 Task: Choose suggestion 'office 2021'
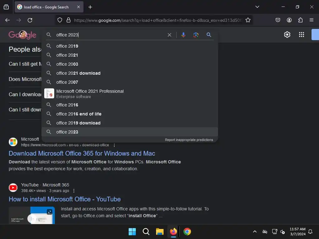click(x=130, y=55)
